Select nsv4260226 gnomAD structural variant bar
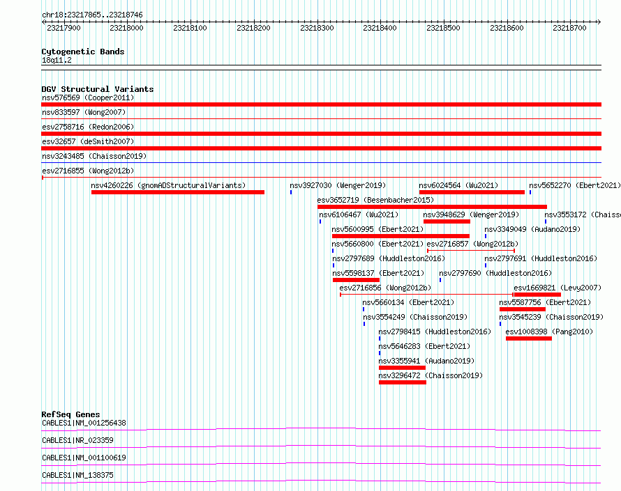The width and height of the screenshot is (621, 491). [x=178, y=192]
